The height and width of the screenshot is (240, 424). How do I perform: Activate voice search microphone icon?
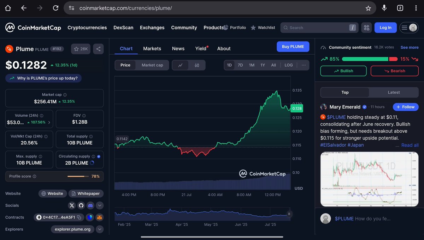pos(384,8)
